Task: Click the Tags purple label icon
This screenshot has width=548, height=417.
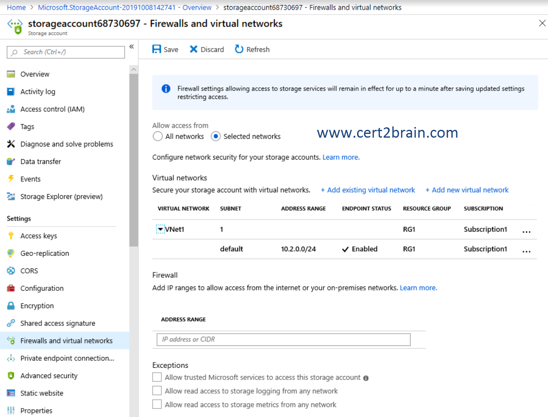Action: (11, 126)
